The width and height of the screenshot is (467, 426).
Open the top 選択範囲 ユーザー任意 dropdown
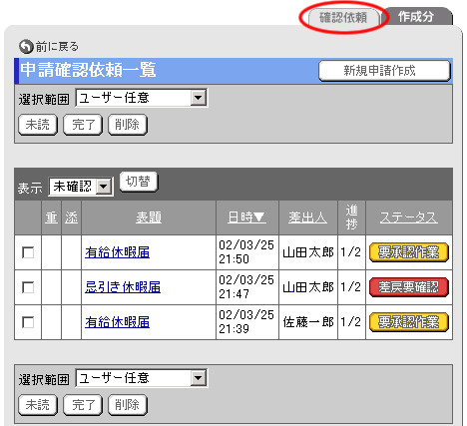(x=142, y=98)
